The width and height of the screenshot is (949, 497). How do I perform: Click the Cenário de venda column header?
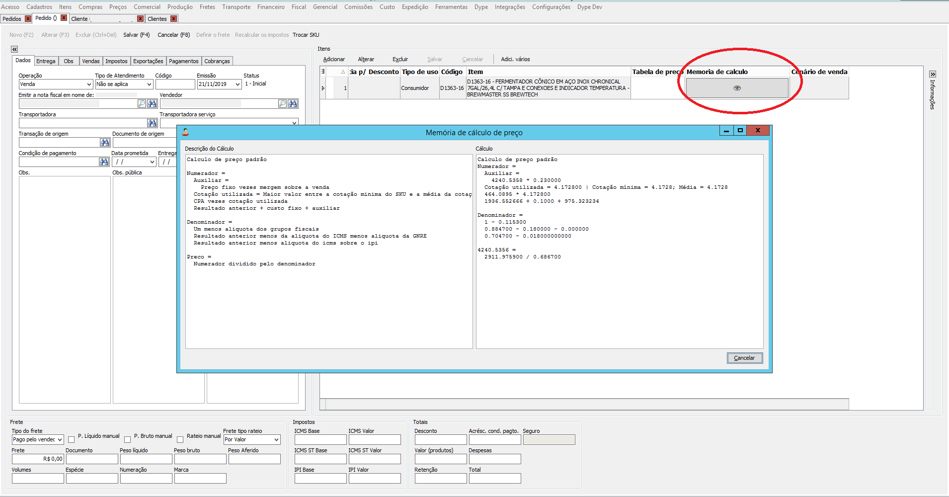[x=819, y=72]
